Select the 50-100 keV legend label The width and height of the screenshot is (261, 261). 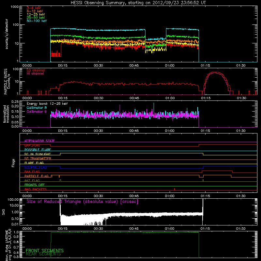[x=37, y=21]
